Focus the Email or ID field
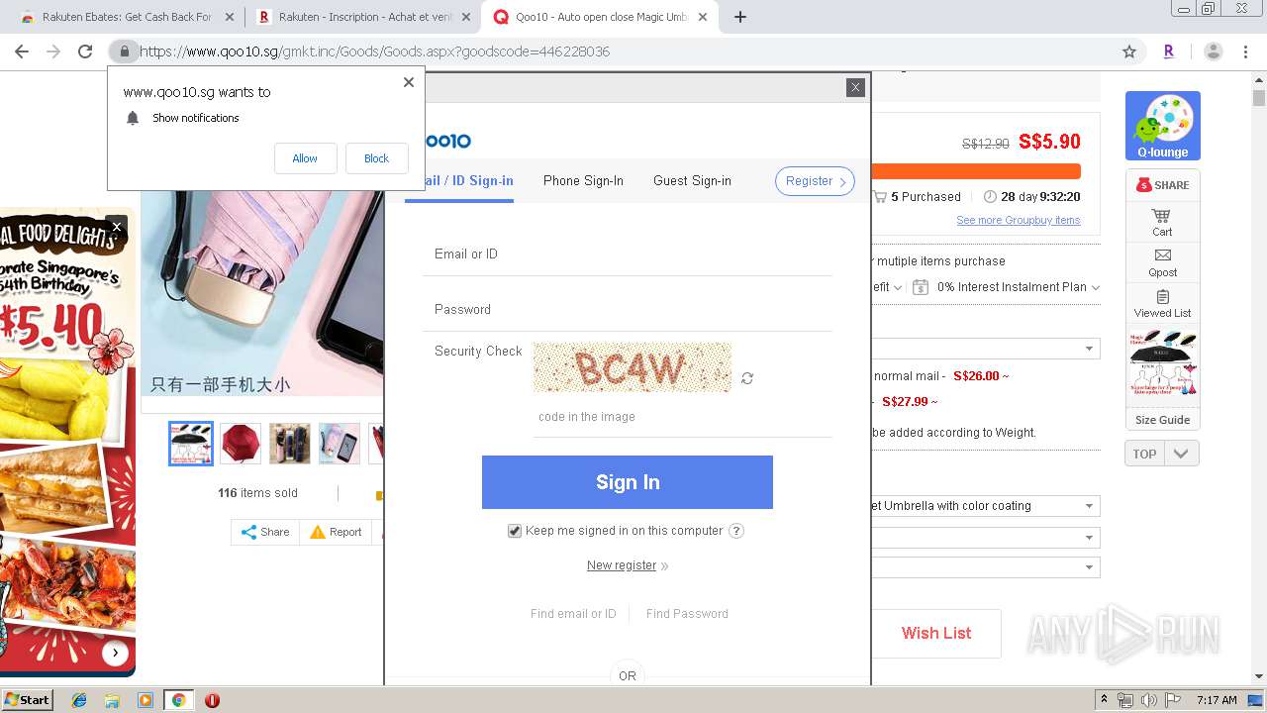This screenshot has width=1267, height=713. (x=627, y=255)
